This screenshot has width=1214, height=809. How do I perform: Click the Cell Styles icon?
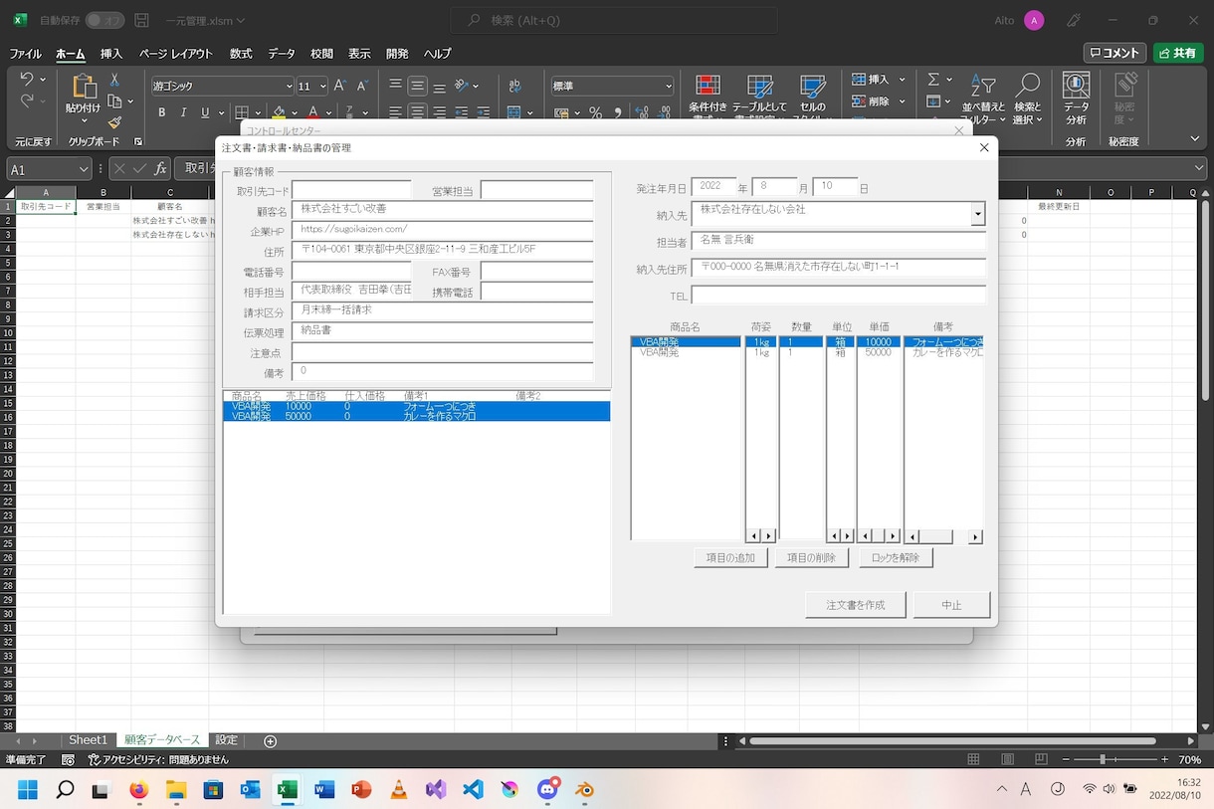pyautogui.click(x=812, y=88)
